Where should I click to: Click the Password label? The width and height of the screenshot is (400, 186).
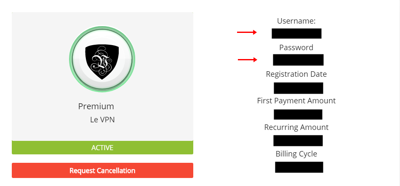click(x=296, y=48)
